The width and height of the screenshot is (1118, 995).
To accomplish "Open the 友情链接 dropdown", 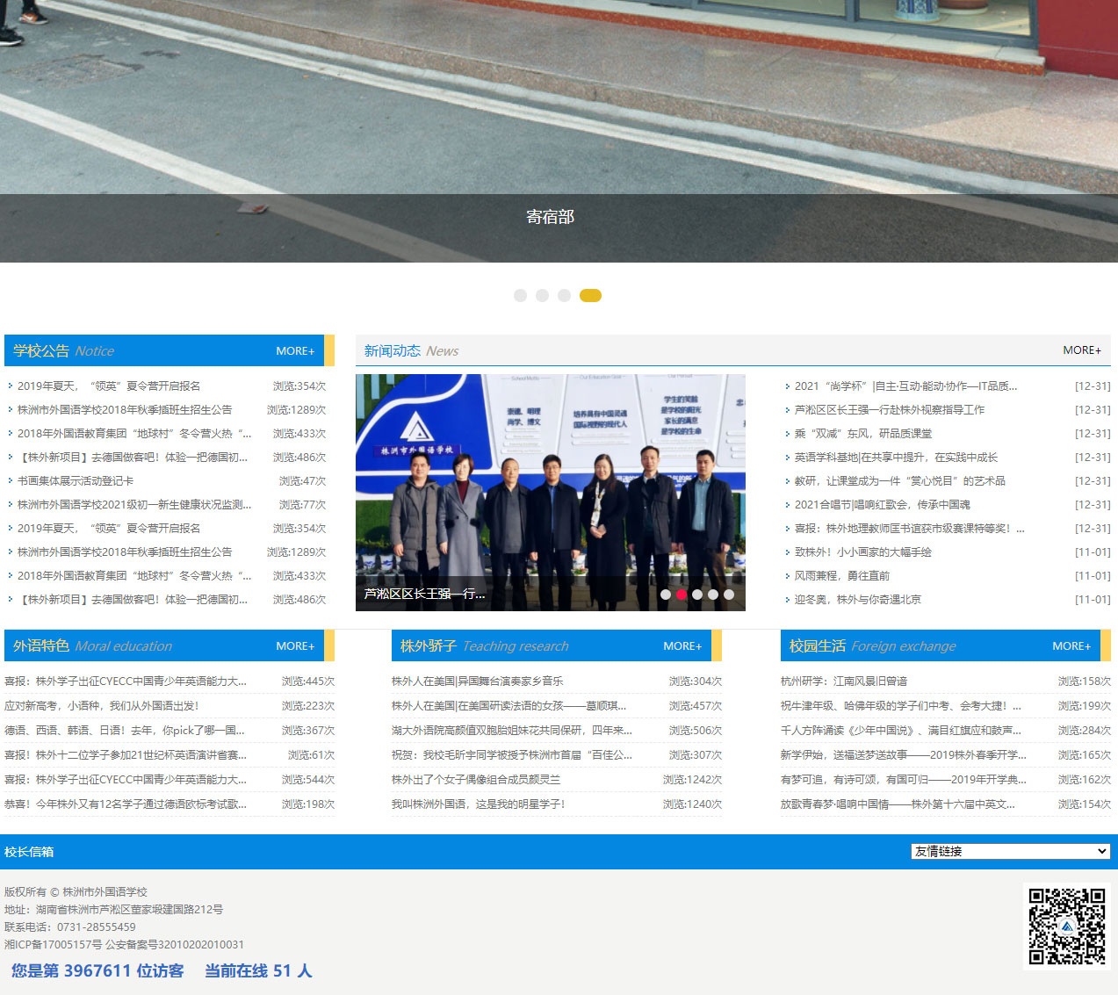I will tap(1010, 851).
